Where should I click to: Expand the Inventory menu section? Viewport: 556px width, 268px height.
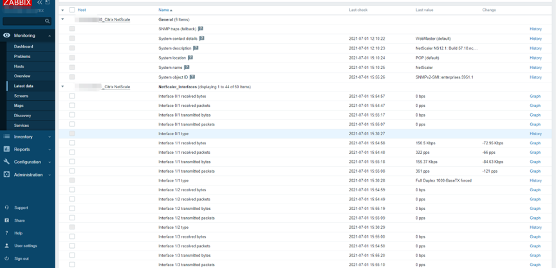coord(50,137)
